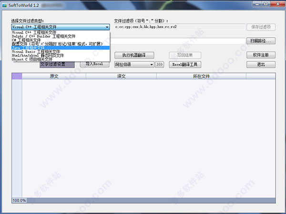Close the SoftToWorld window

coord(277,4)
